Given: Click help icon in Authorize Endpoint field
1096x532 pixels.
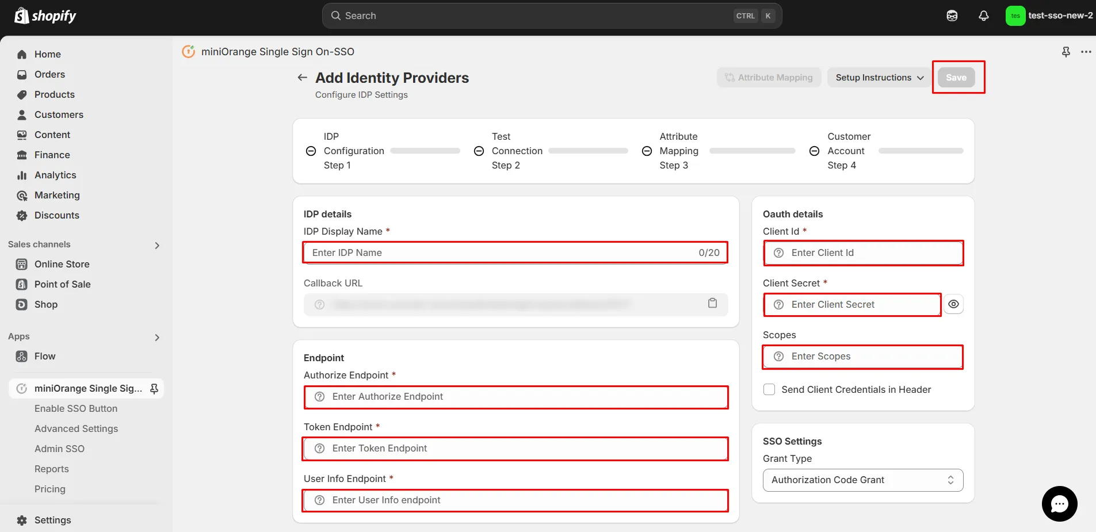Looking at the screenshot, I should pos(320,397).
